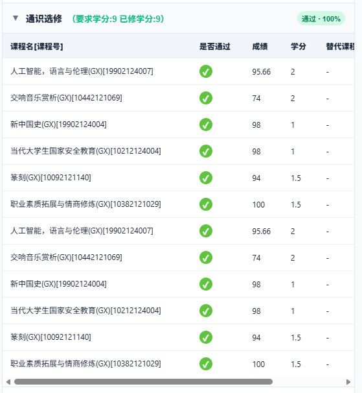The width and height of the screenshot is (362, 393).
Task: Click the second 当代大学生国家安全教育(GX) course name
Action: tap(85, 310)
